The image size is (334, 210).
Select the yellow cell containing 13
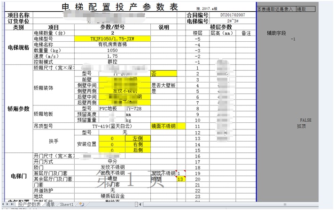click(x=181, y=179)
